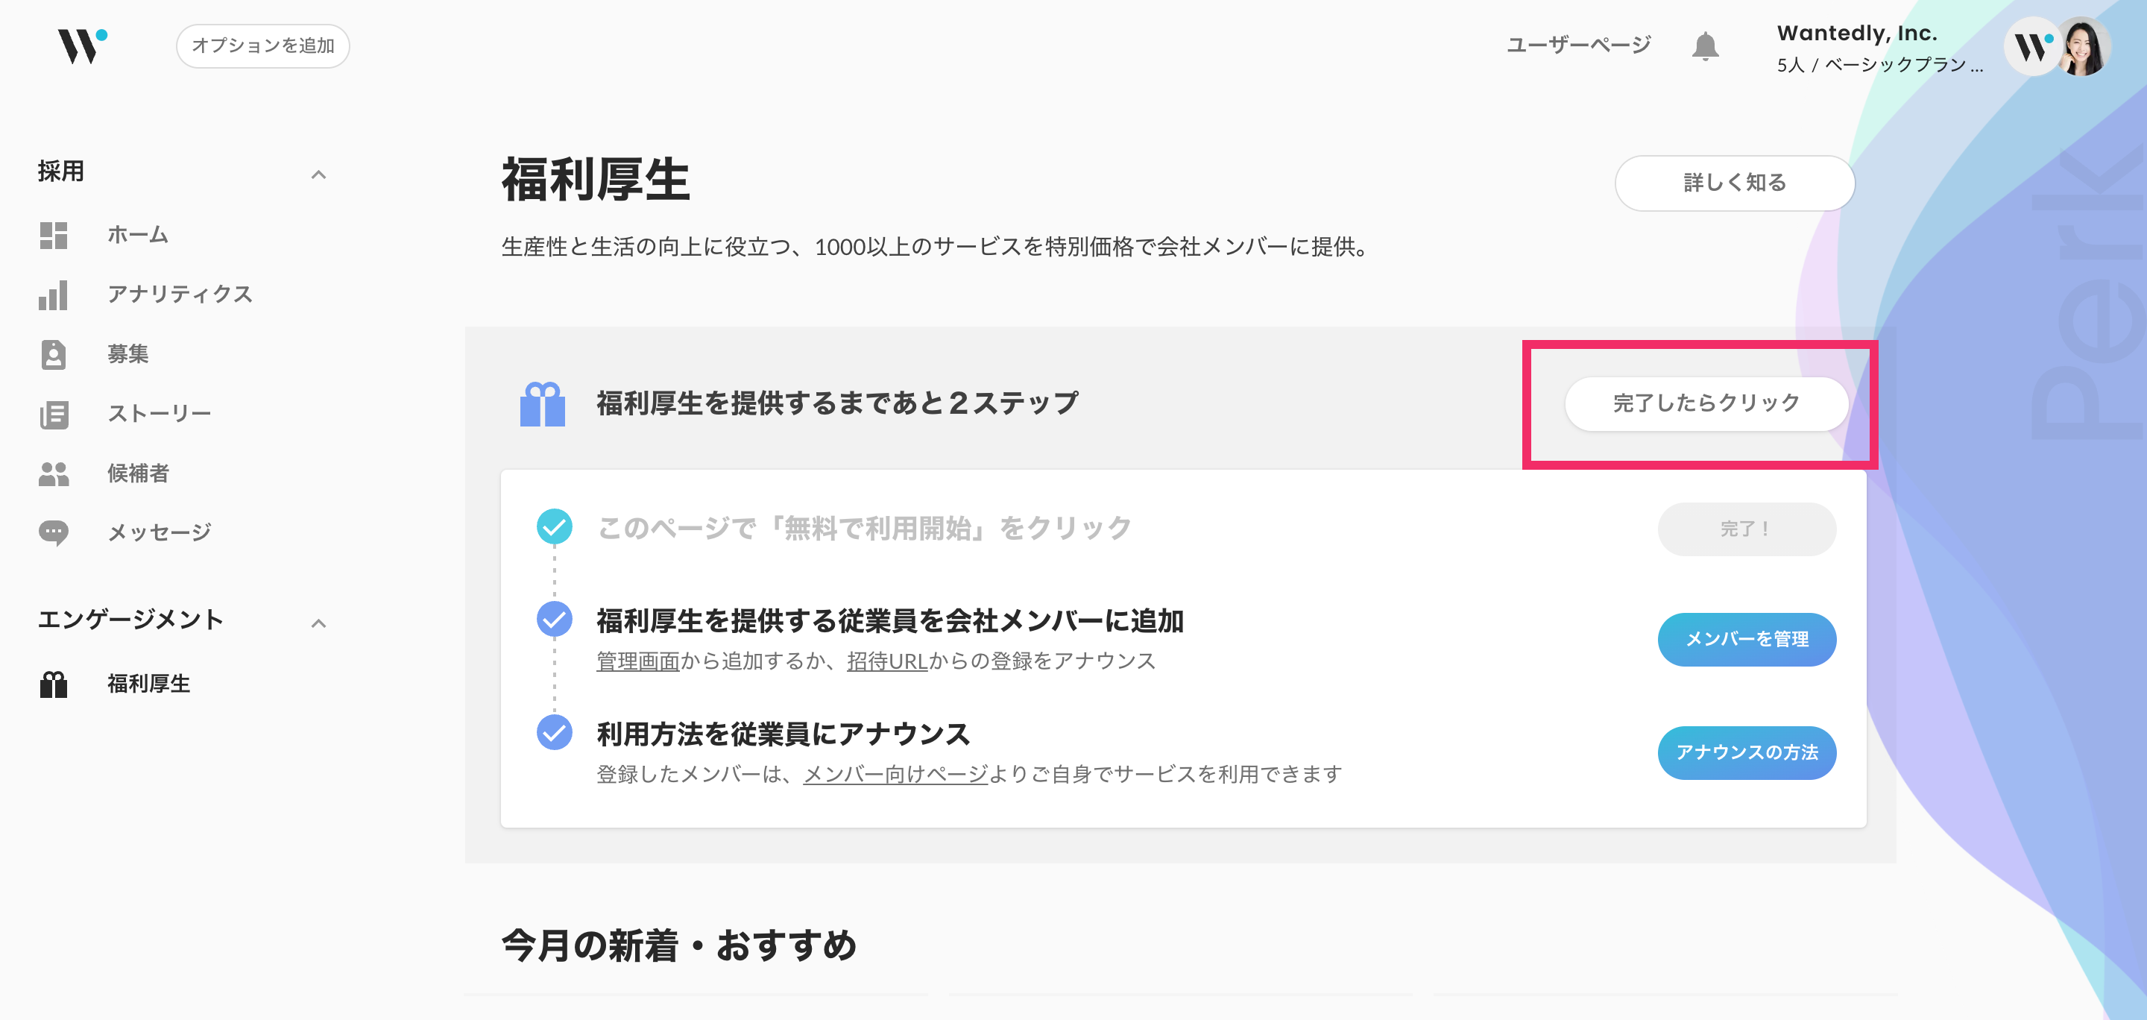
Task: Open the Wantedly, Inc. company menu
Action: (1880, 48)
